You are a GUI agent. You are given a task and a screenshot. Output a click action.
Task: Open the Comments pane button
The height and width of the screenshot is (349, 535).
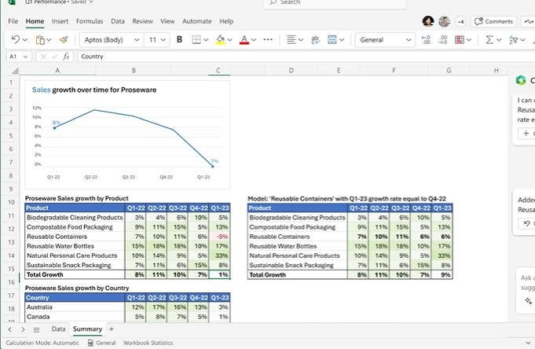(x=494, y=21)
